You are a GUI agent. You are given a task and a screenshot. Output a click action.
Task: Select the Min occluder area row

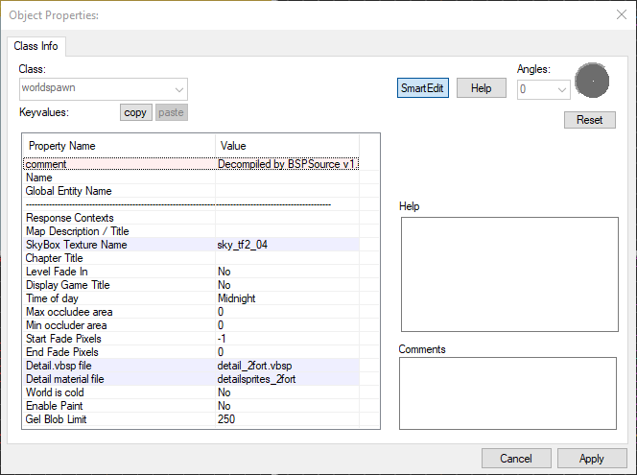coord(191,325)
